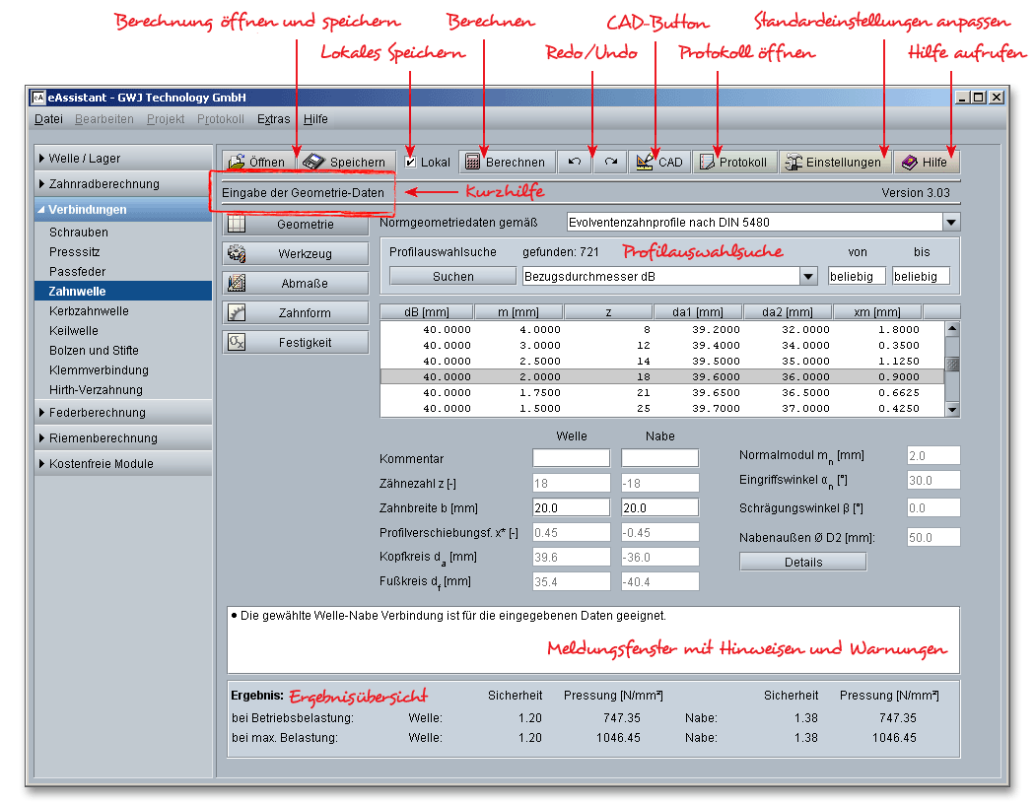Viewport: 1035px width, 802px height.
Task: Open Einstellungen from the toolbar
Action: 832,163
